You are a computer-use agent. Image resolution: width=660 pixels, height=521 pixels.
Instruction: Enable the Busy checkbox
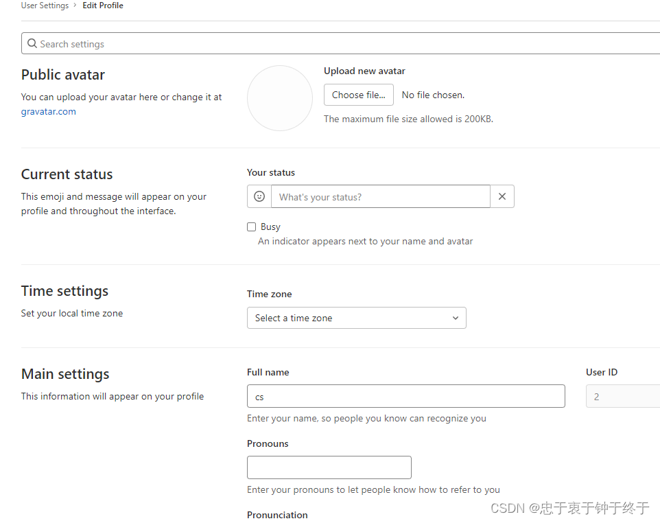click(251, 227)
